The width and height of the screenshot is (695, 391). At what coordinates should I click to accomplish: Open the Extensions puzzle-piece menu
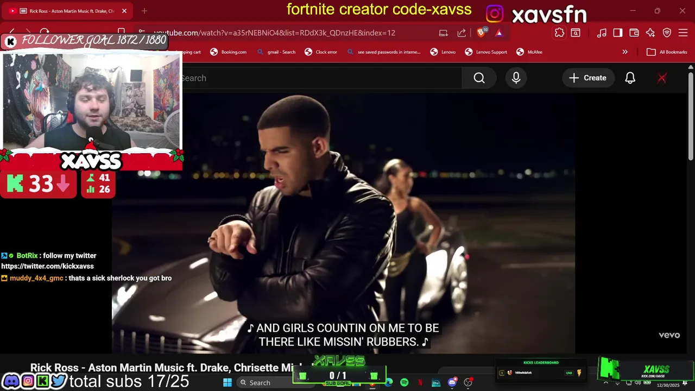(x=559, y=33)
